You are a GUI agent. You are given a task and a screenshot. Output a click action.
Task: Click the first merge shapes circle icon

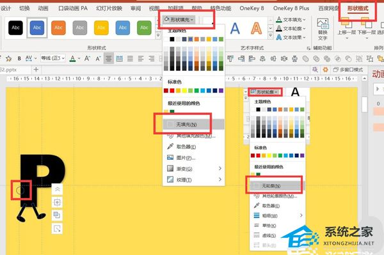point(305,58)
